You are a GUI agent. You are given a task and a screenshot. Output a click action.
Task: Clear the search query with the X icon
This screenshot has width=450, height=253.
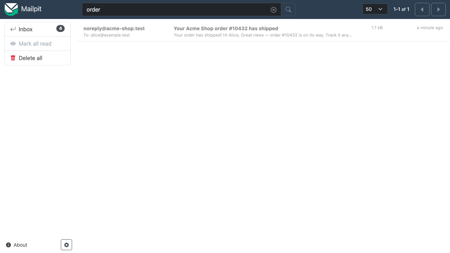point(274,10)
